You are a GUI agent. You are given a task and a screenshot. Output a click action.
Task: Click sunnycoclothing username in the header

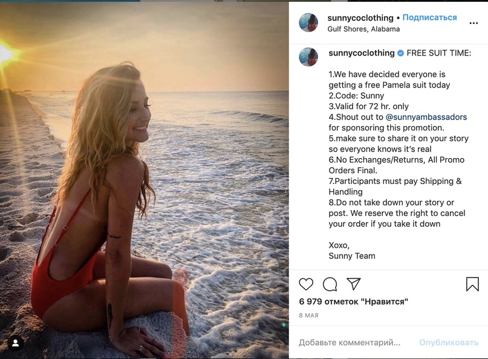360,17
